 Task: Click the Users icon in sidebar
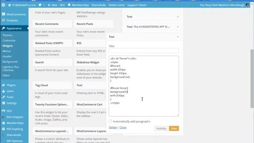[x=4, y=91]
